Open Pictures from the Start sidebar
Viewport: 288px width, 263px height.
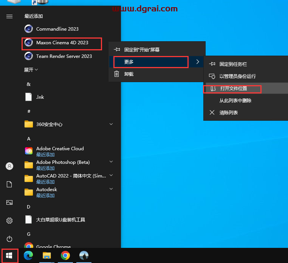9,202
